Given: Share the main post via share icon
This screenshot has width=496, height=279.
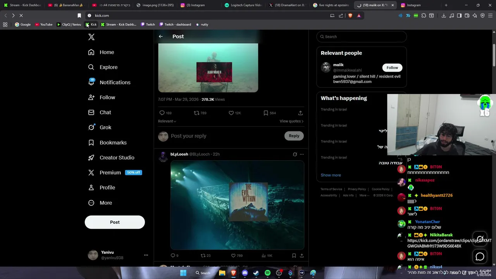Looking at the screenshot, I should coord(300,113).
